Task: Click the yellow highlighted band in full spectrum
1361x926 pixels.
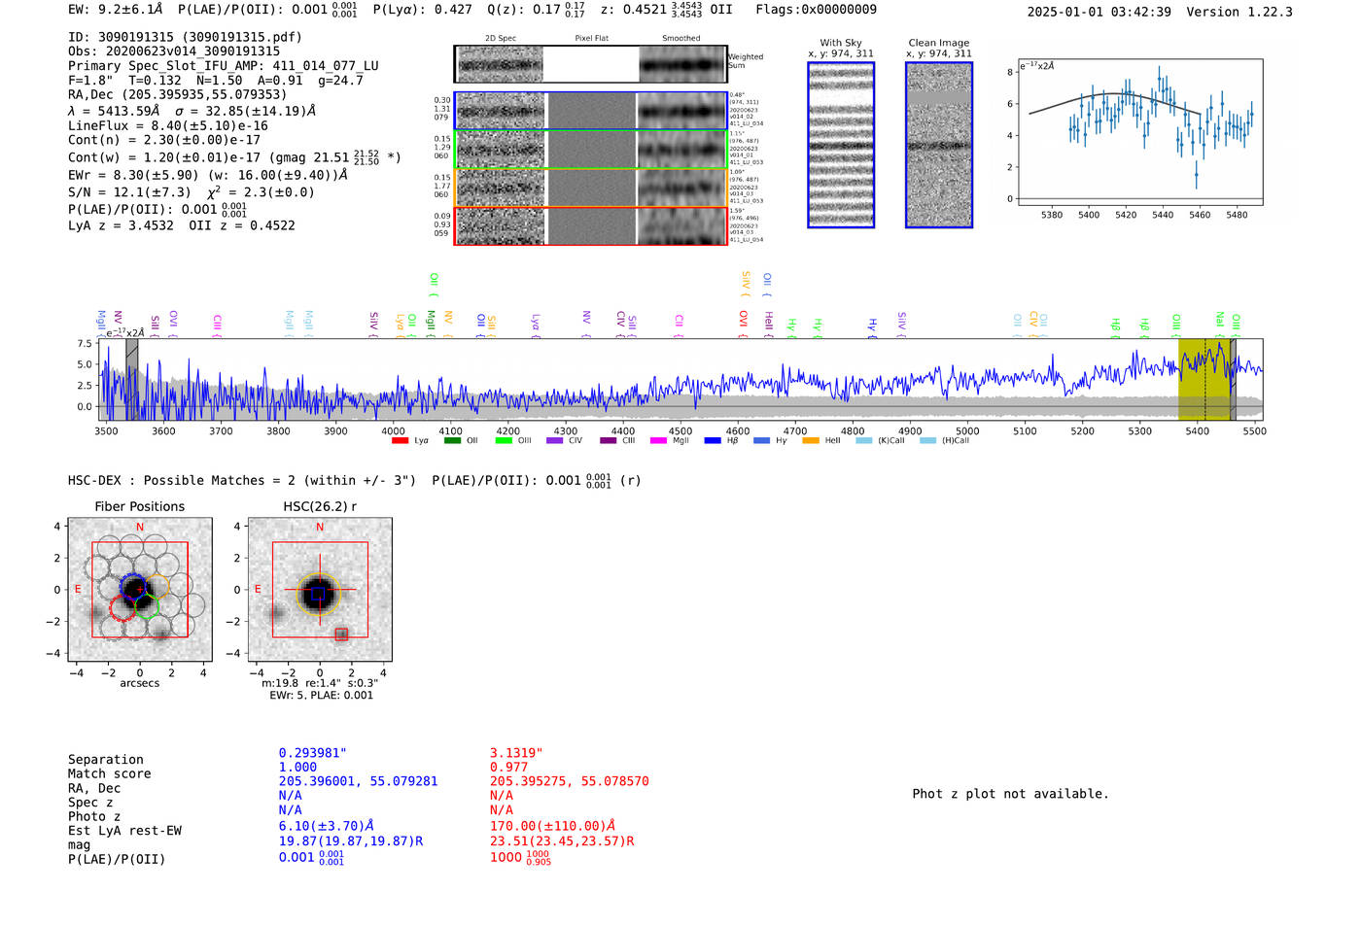Action: [1204, 380]
